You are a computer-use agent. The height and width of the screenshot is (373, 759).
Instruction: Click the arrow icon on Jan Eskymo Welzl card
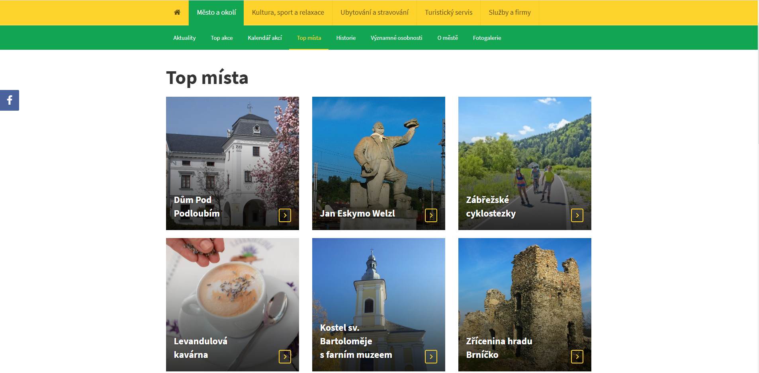[x=431, y=215]
